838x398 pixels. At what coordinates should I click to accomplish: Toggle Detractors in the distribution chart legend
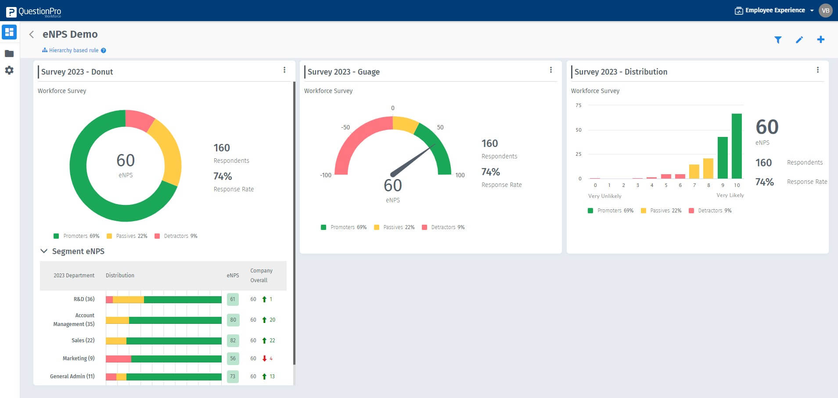coord(709,211)
